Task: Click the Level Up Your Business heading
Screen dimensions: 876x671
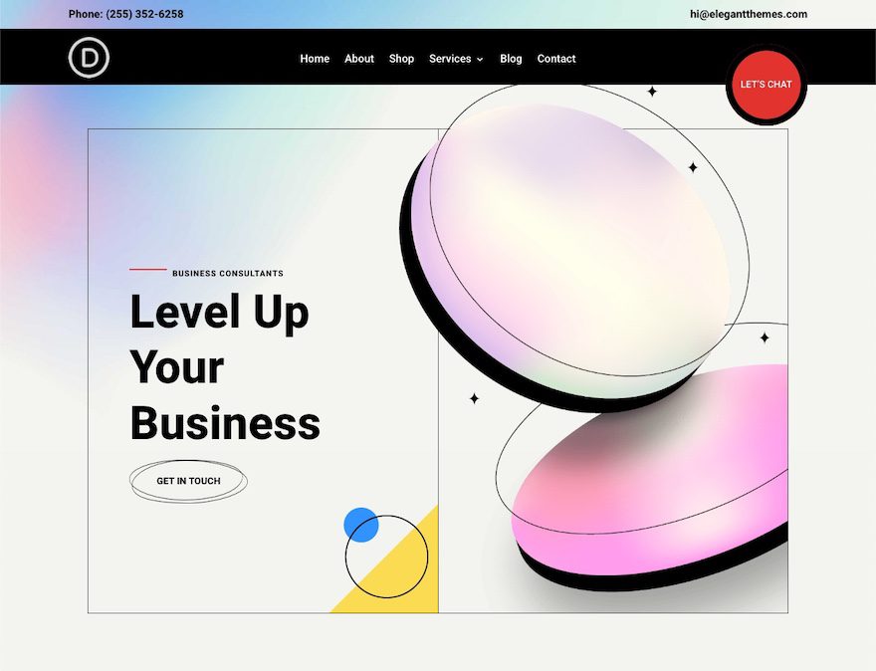Action: click(x=225, y=367)
